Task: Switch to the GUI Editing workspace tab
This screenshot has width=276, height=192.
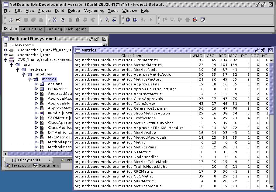Action: [32, 29]
